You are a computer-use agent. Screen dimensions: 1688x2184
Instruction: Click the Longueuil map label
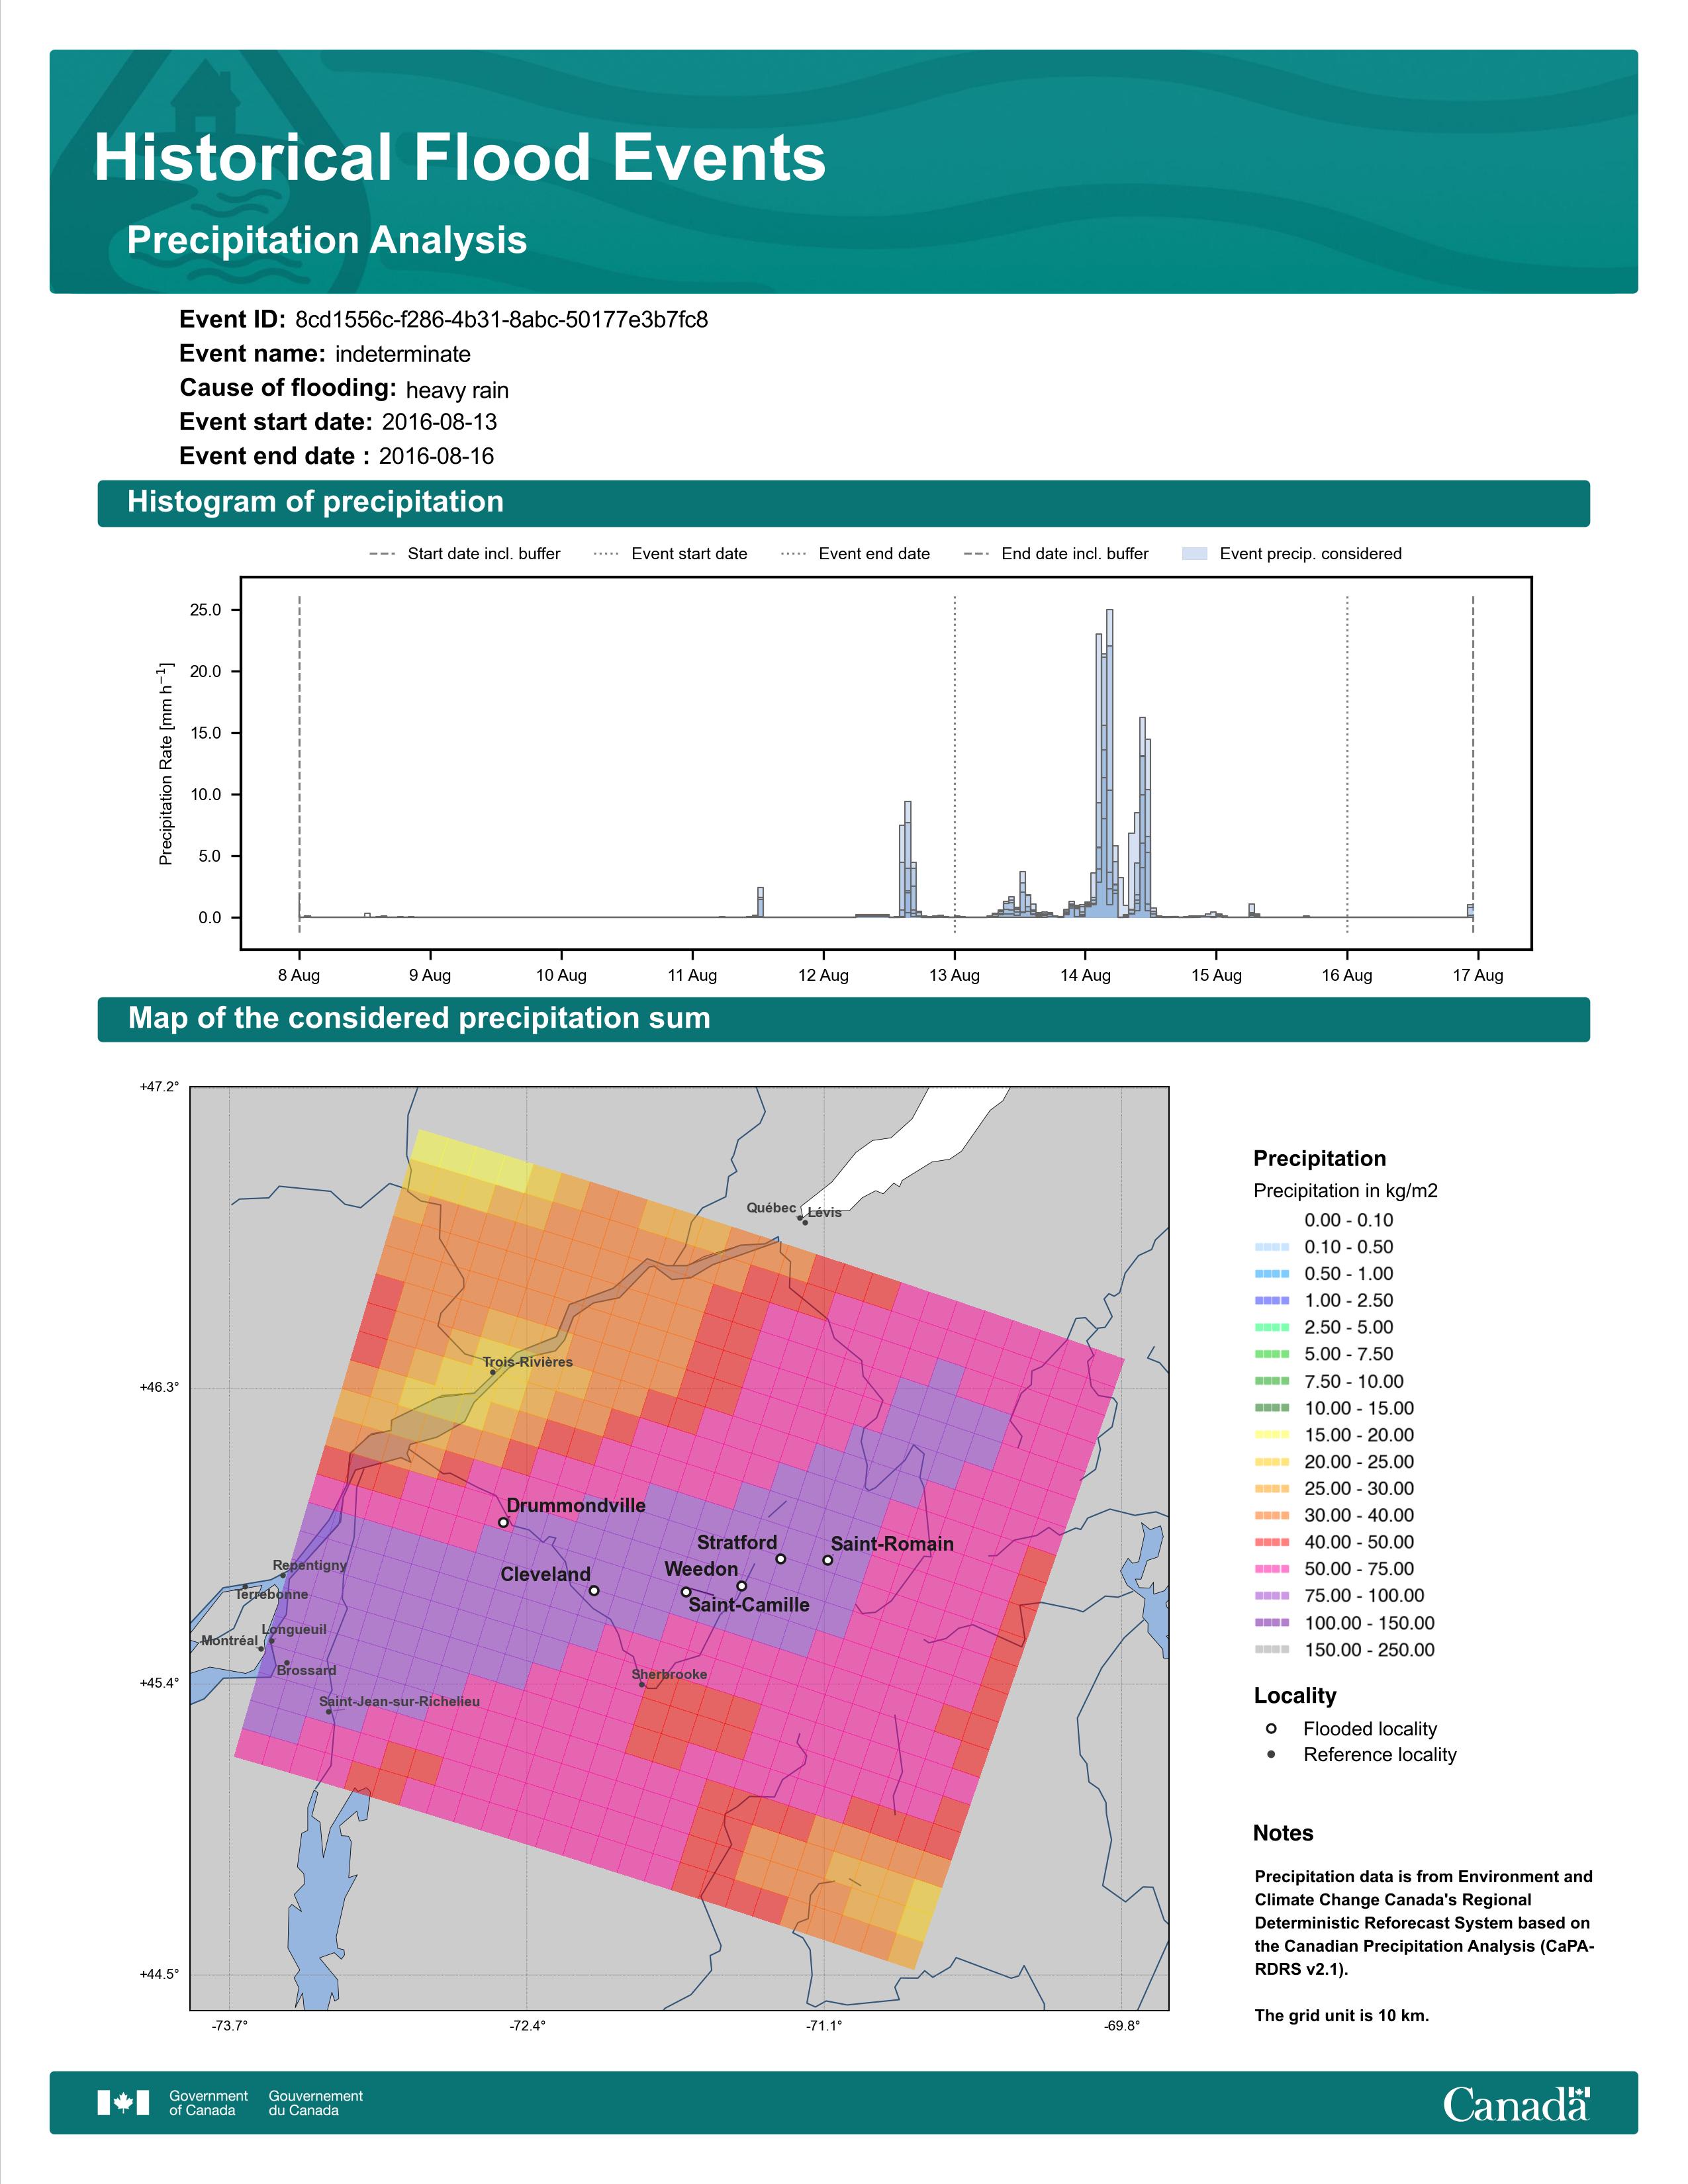pyautogui.click(x=294, y=1629)
